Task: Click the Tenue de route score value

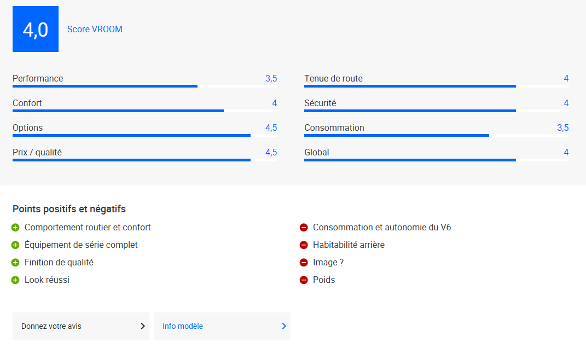Action: (566, 78)
